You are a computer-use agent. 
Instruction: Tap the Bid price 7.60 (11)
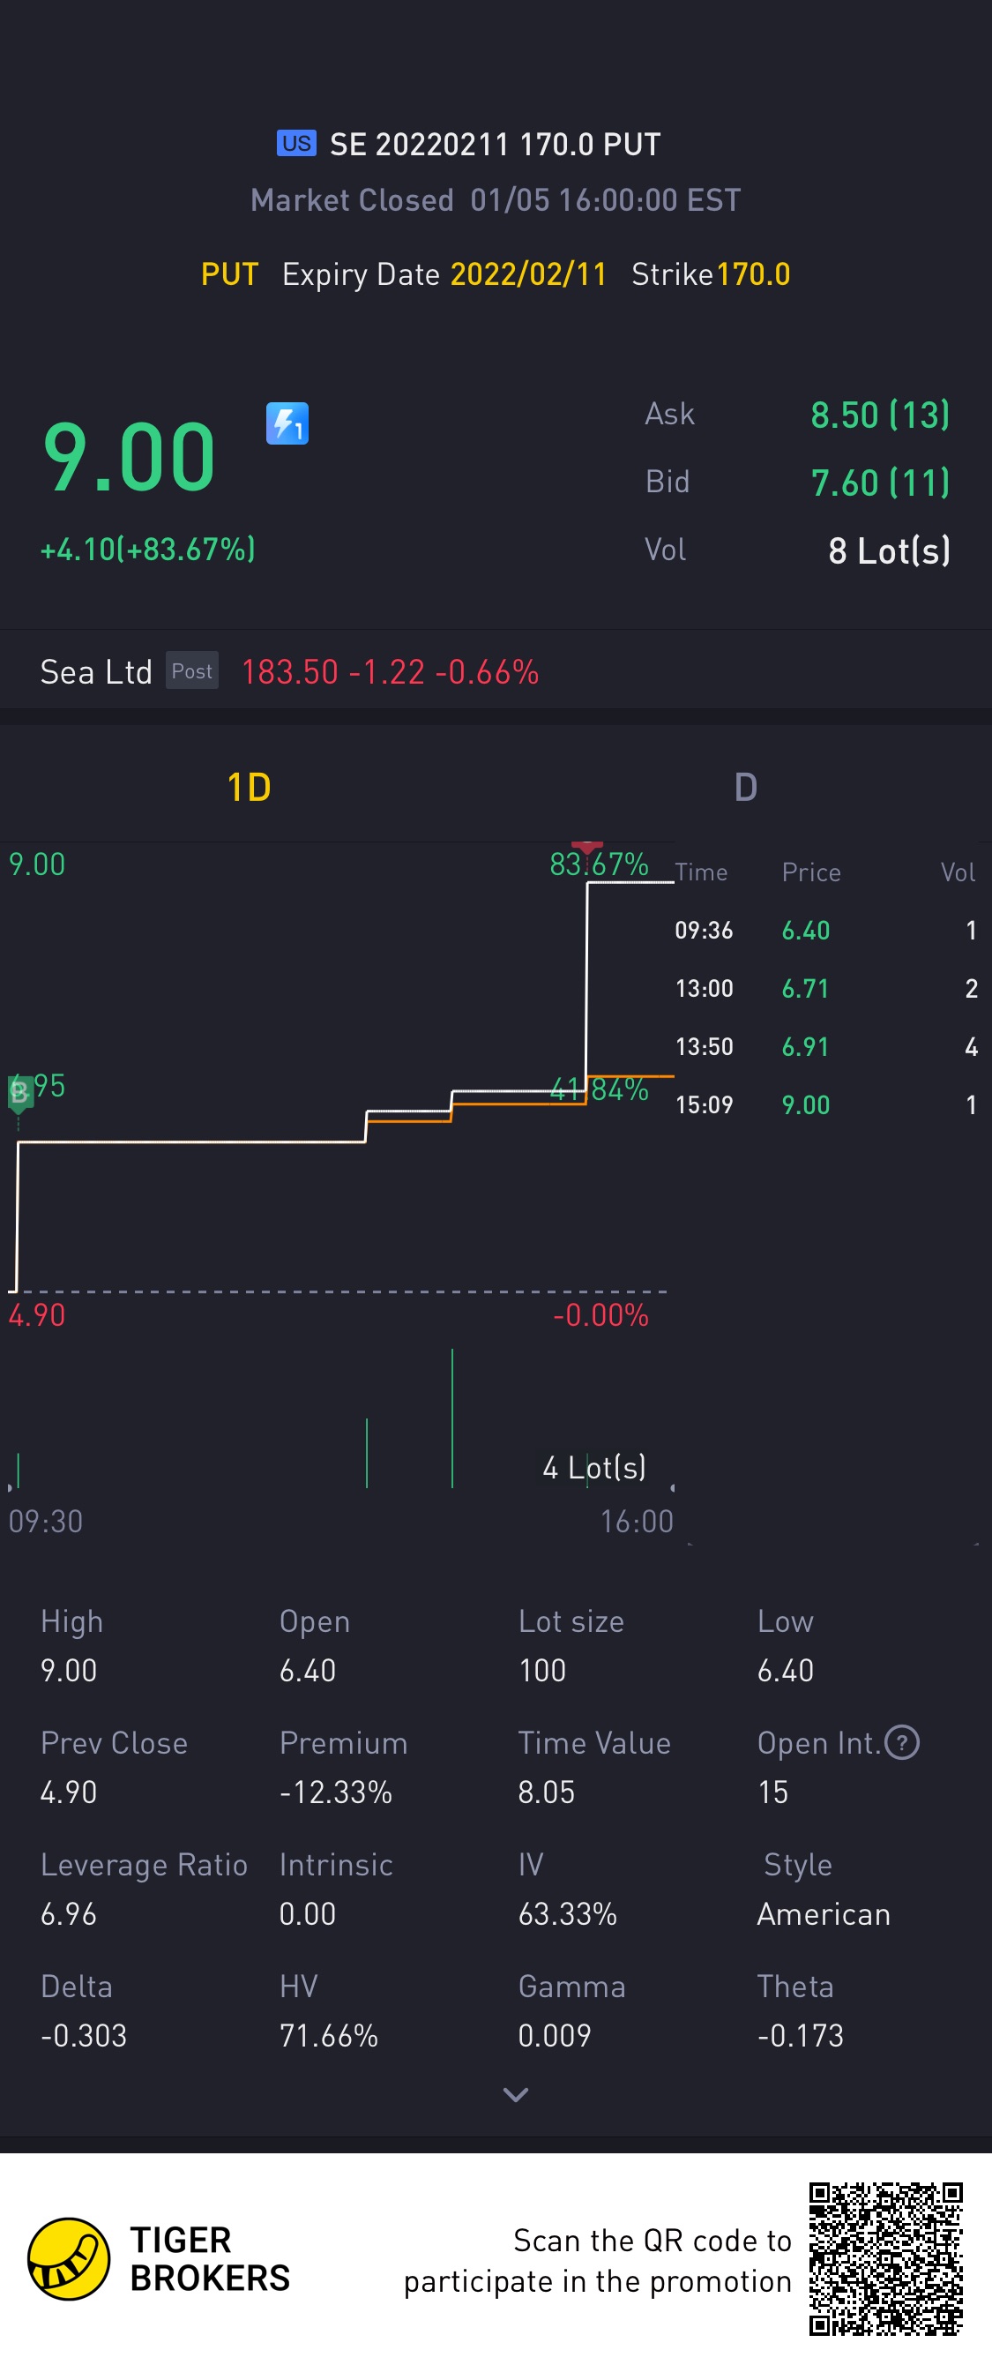coord(879,483)
